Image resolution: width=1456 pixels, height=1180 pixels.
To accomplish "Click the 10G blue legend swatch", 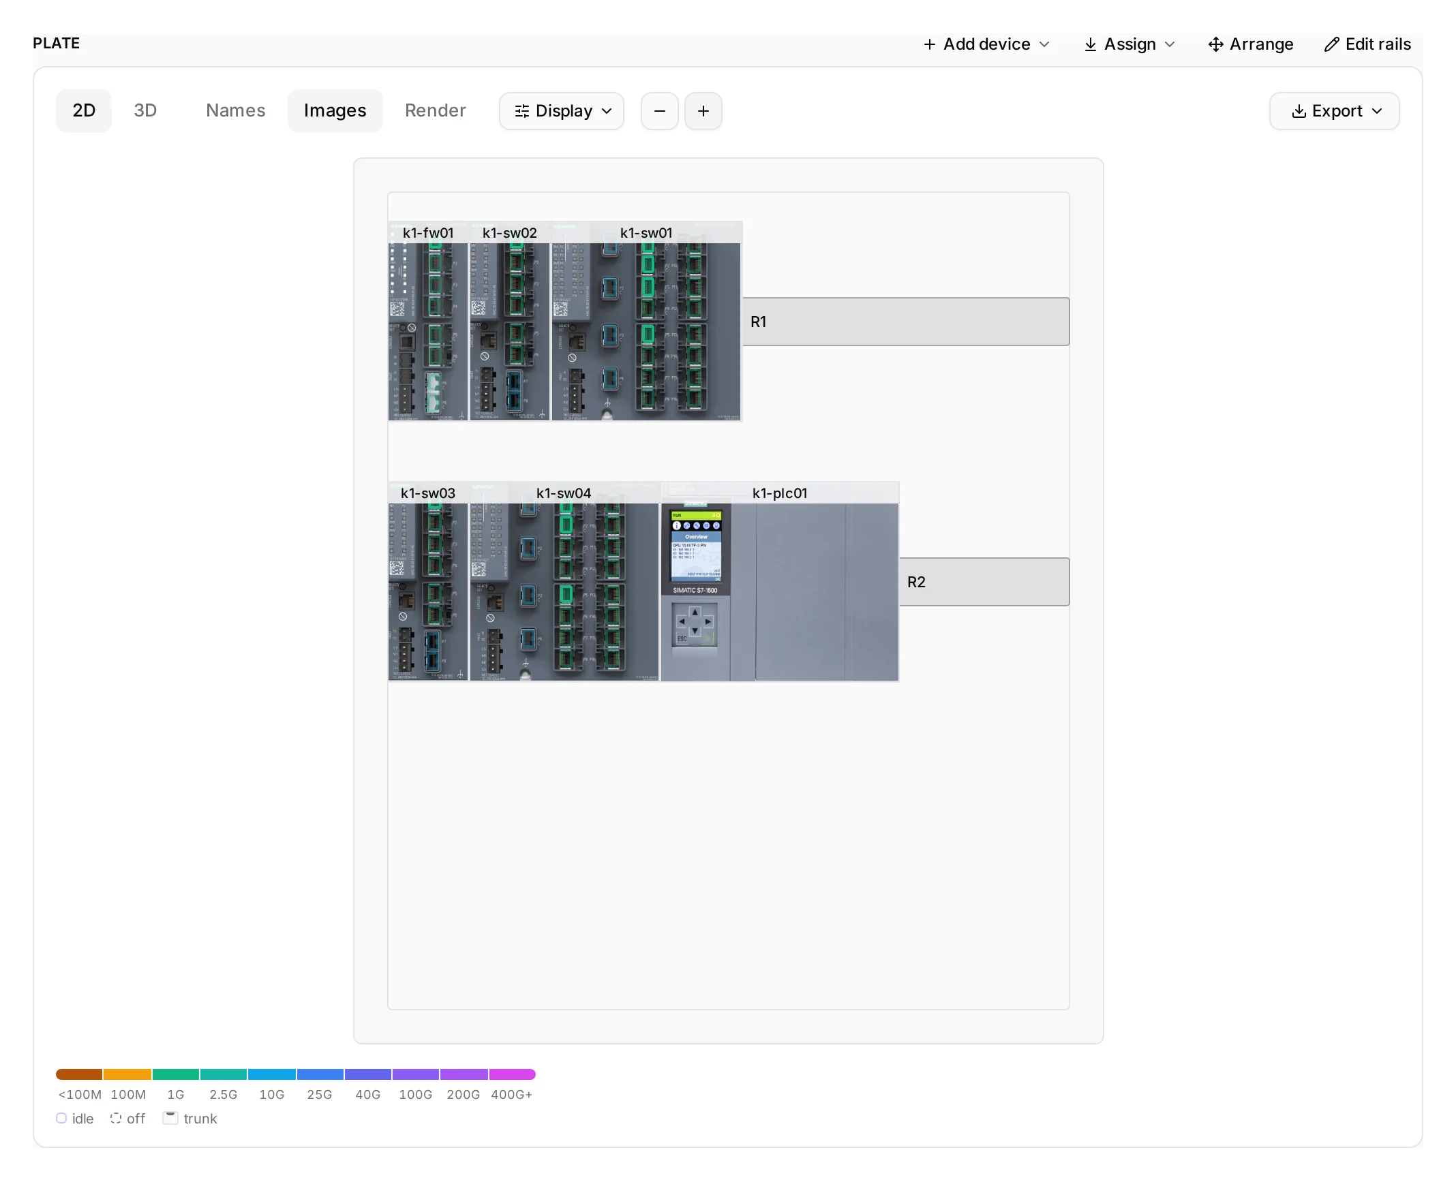I will point(272,1074).
